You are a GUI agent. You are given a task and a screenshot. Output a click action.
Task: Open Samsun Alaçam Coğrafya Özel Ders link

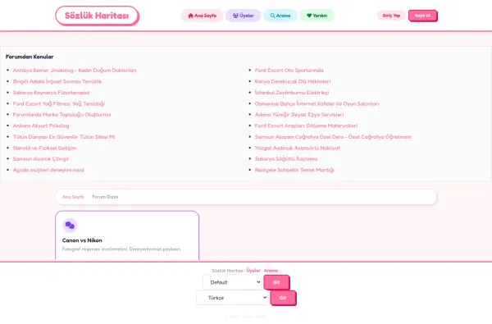click(x=333, y=137)
